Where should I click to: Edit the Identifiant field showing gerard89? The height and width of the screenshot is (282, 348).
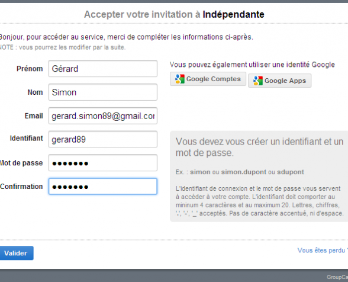[103, 139]
